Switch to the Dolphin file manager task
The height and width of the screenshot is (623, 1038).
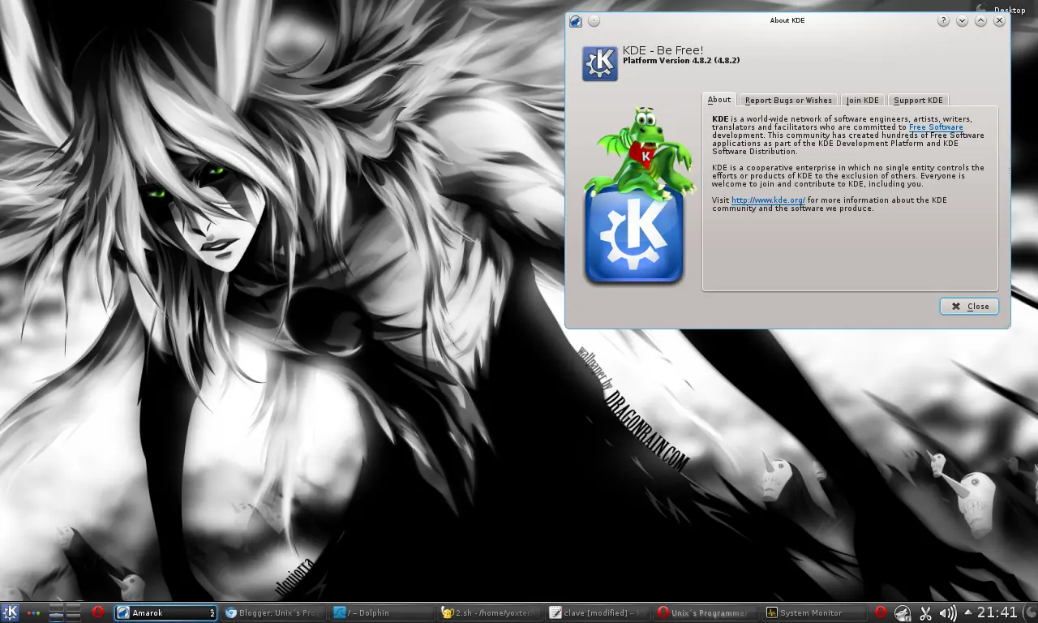[381, 612]
